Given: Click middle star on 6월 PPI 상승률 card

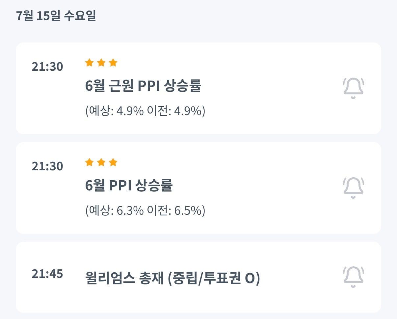Looking at the screenshot, I should 101,162.
